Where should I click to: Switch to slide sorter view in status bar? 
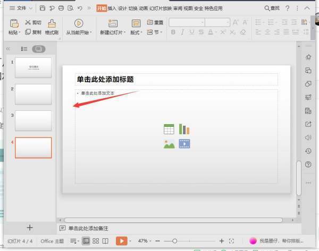coord(96,241)
